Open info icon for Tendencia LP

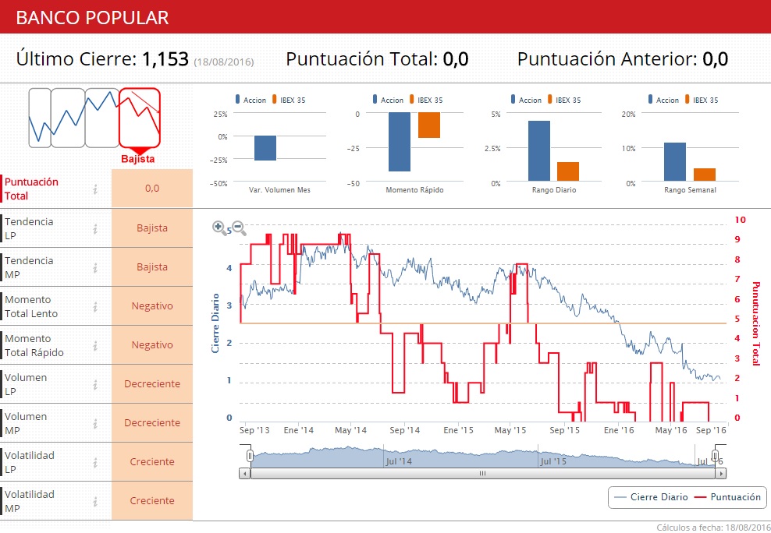(95, 229)
